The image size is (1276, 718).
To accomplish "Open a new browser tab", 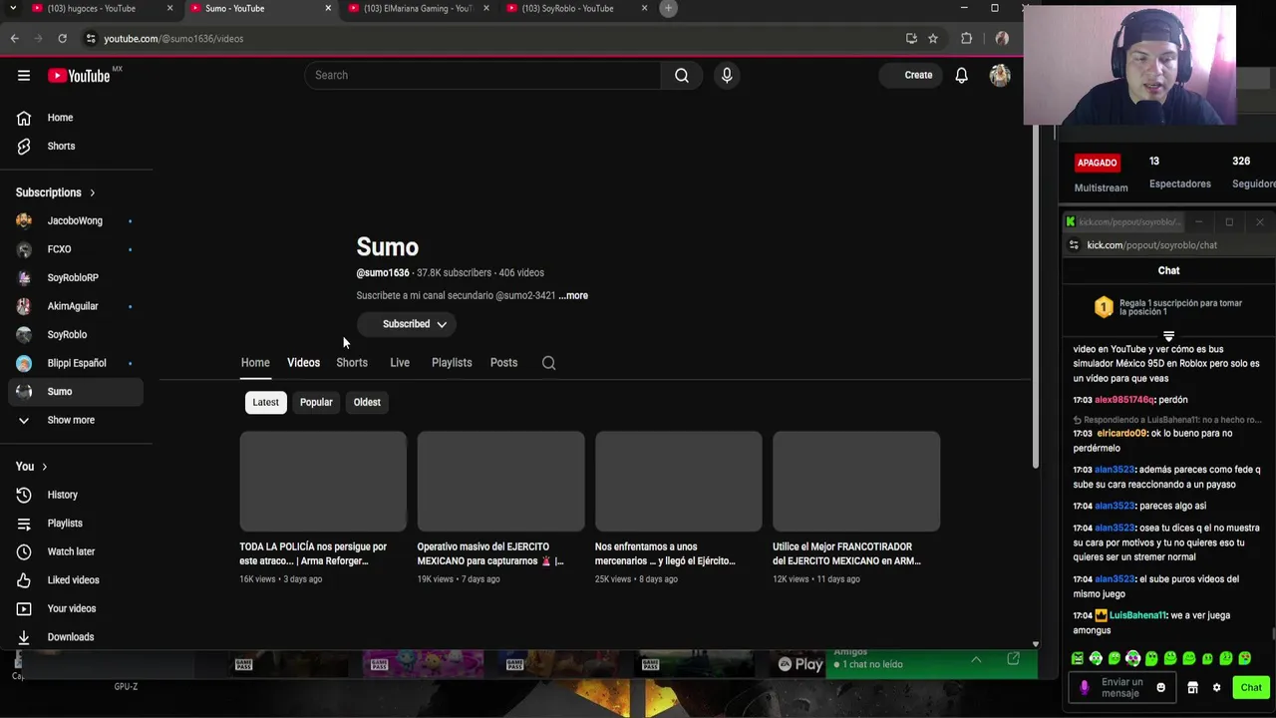I will click(668, 8).
